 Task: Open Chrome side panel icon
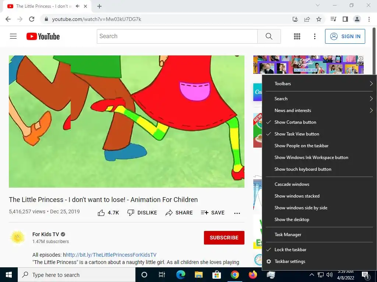[x=345, y=19]
